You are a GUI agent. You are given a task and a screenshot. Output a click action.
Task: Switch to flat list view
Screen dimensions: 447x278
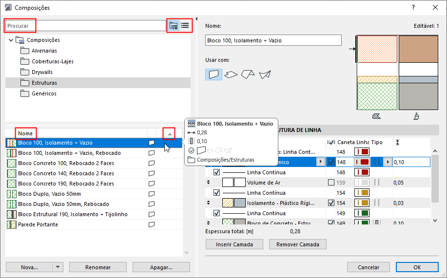(x=185, y=26)
